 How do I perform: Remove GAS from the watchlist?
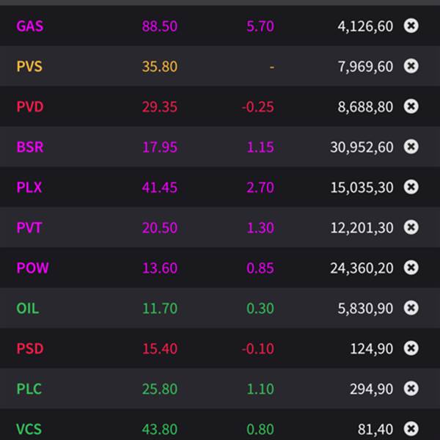[x=411, y=26]
